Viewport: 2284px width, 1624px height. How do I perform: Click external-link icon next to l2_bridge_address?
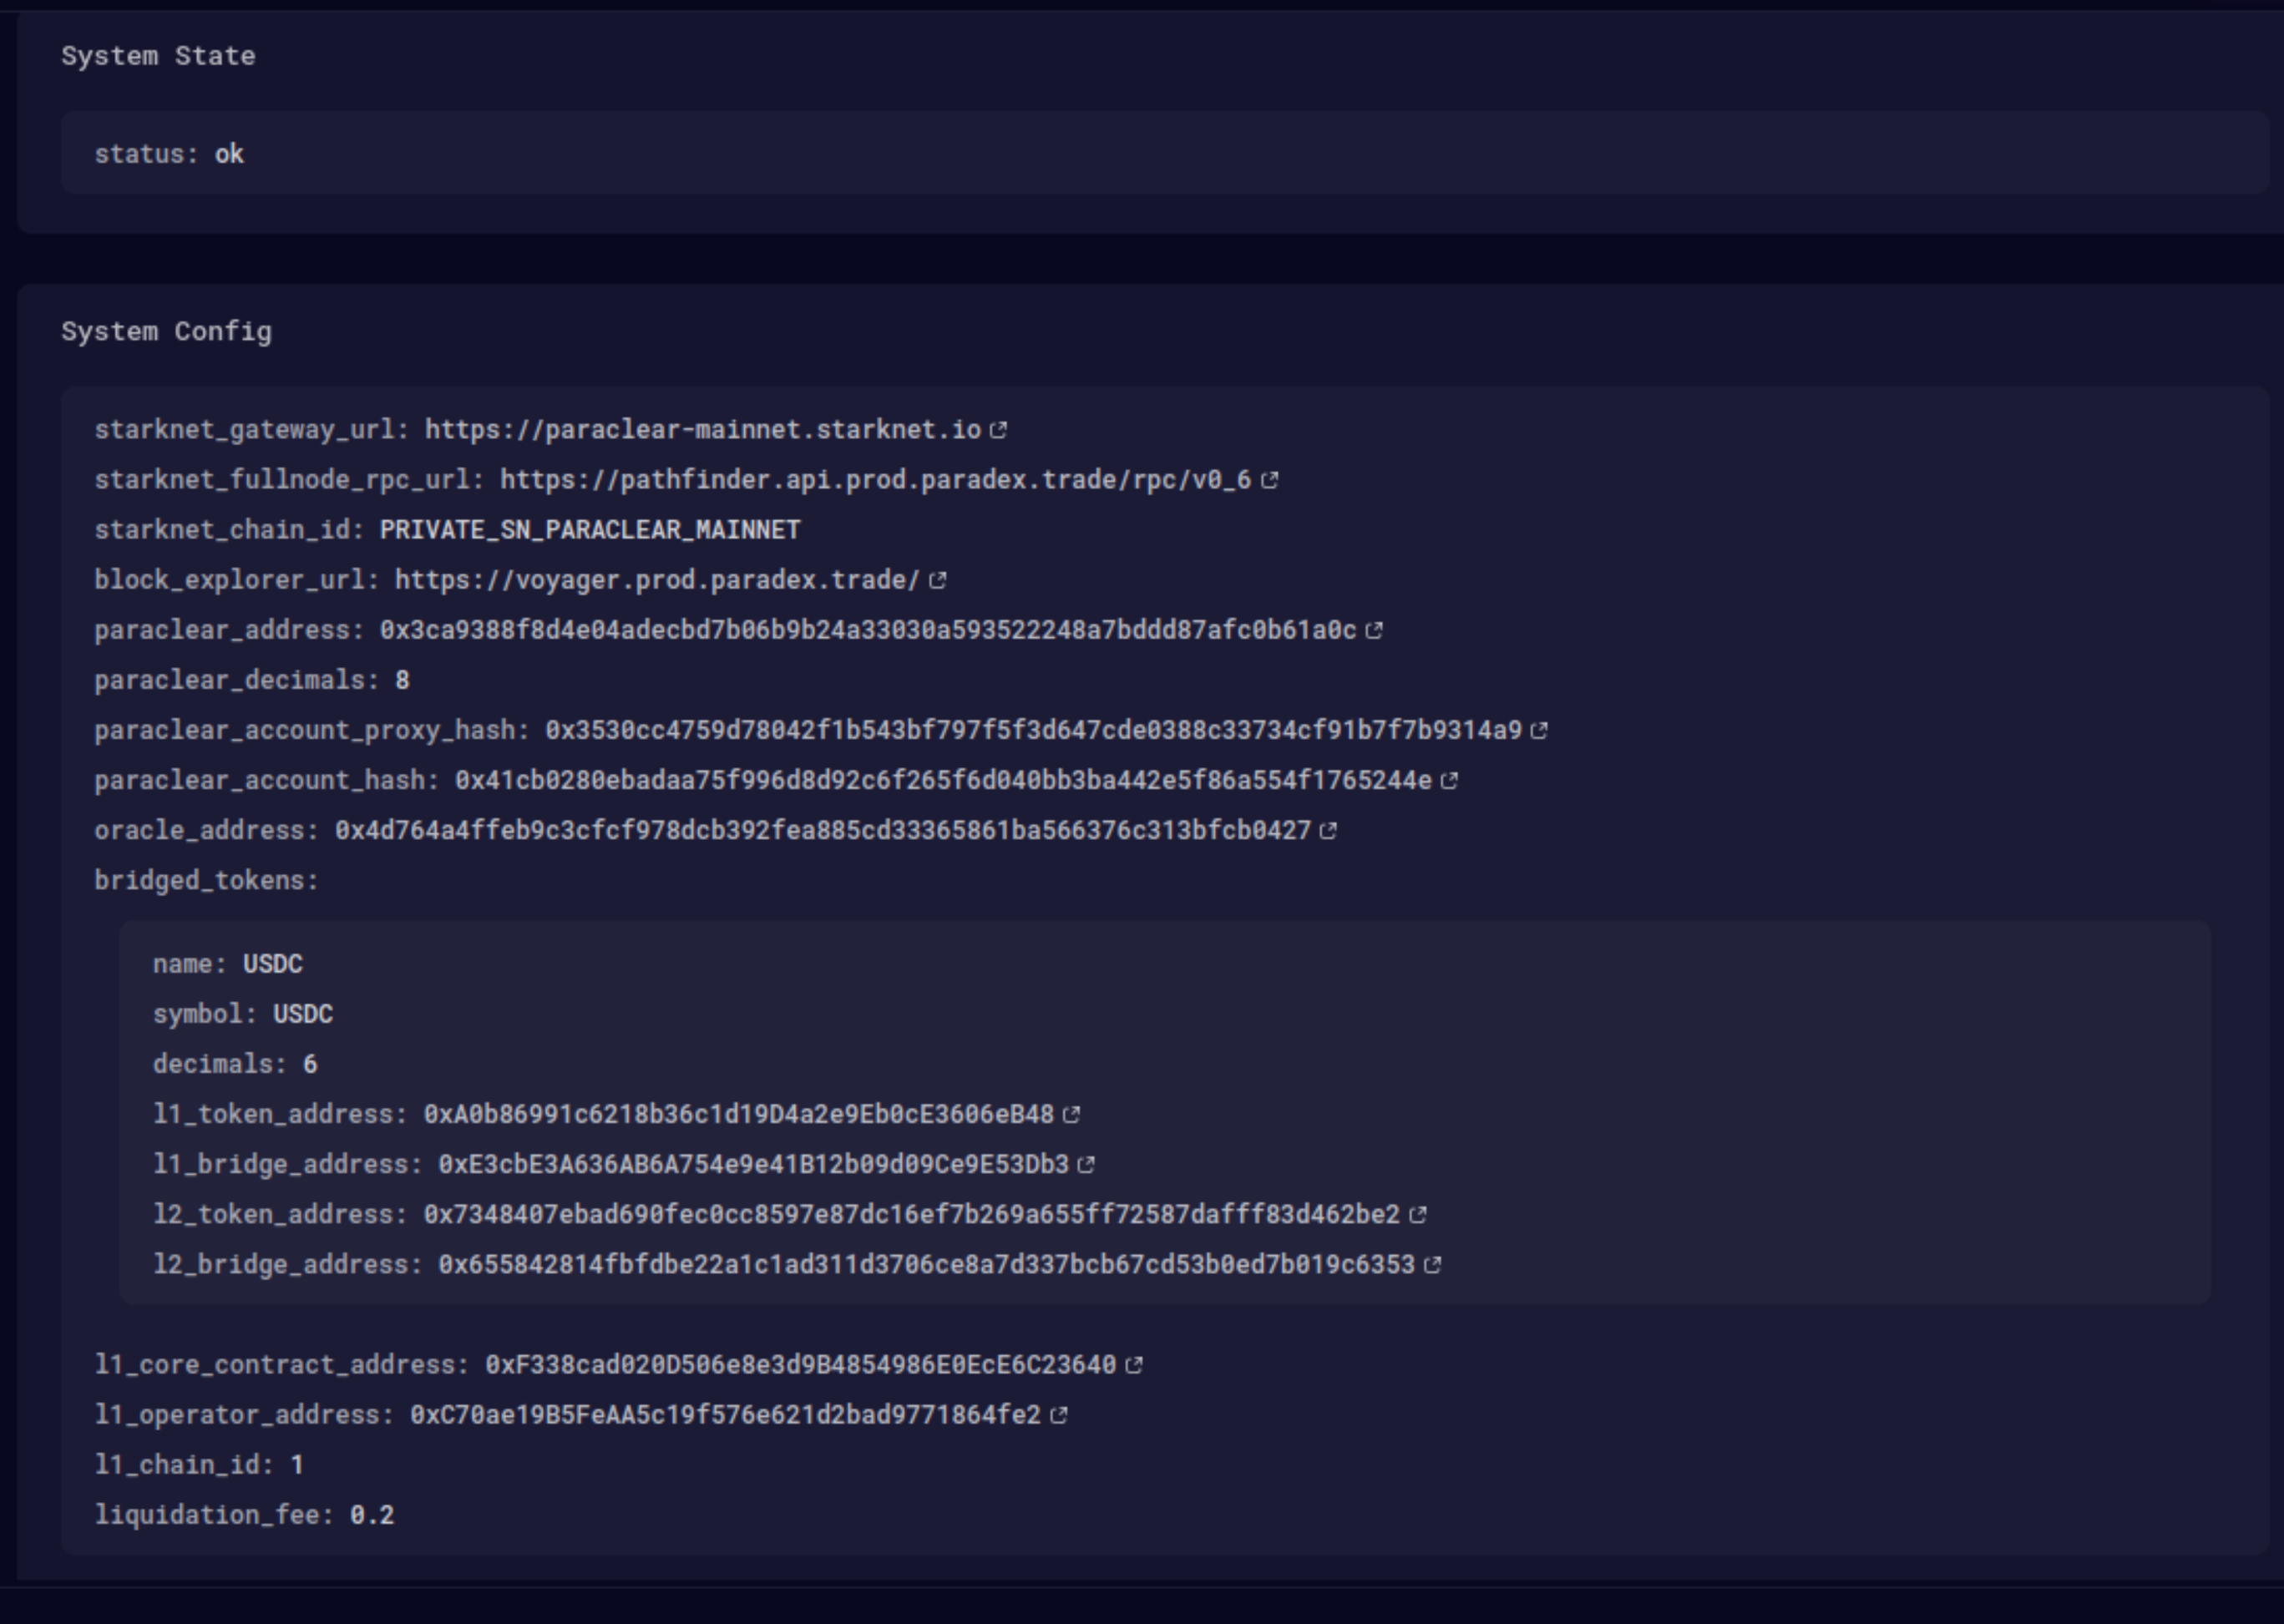(1432, 1265)
